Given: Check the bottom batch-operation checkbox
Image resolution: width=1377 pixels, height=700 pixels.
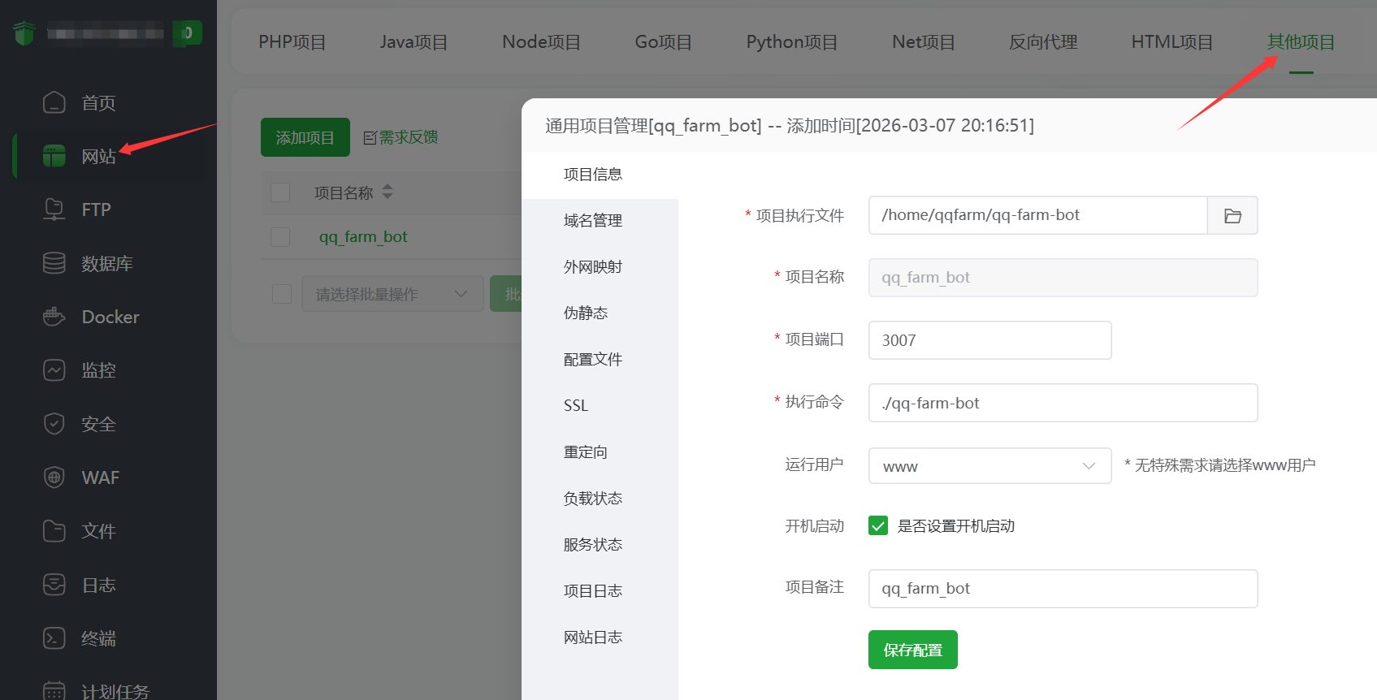Looking at the screenshot, I should [x=282, y=294].
